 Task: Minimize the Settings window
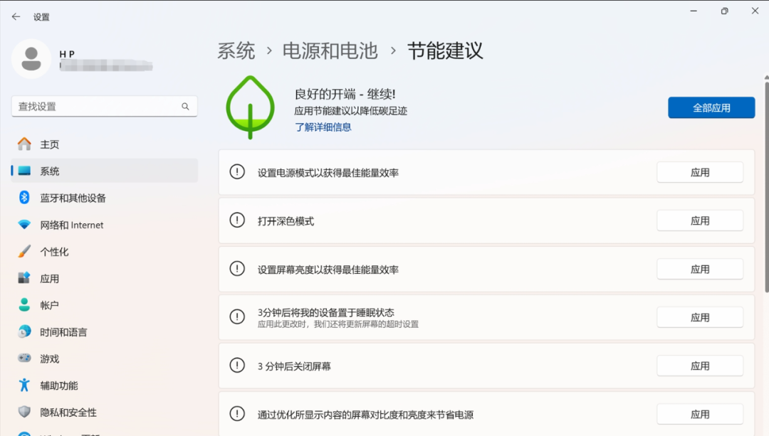tap(694, 11)
